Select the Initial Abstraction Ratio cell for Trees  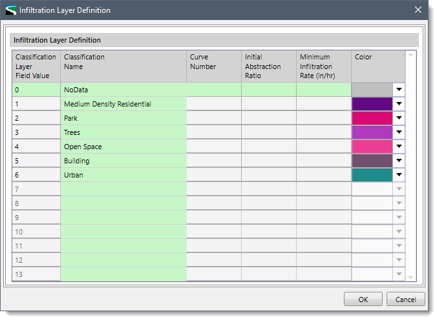tap(268, 132)
